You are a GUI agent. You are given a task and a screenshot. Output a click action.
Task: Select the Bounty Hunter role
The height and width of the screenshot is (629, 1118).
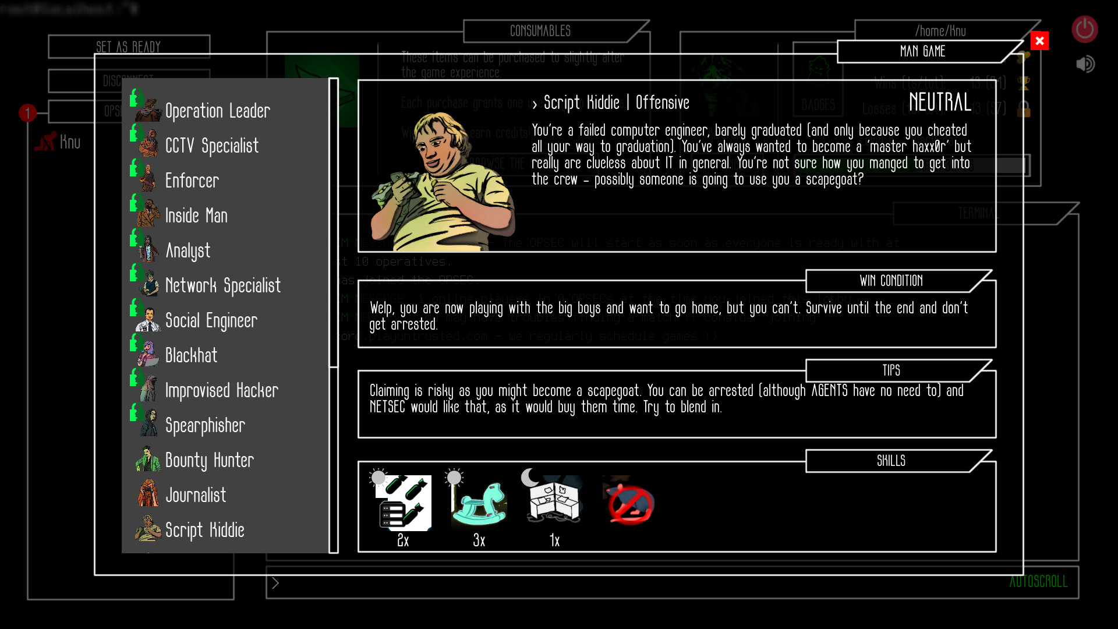coord(210,460)
